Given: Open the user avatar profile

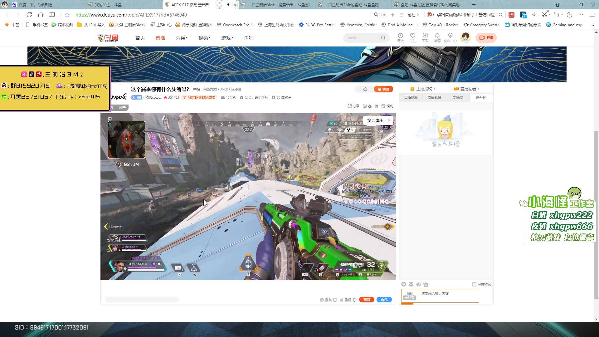Looking at the screenshot, I should coord(465,37).
